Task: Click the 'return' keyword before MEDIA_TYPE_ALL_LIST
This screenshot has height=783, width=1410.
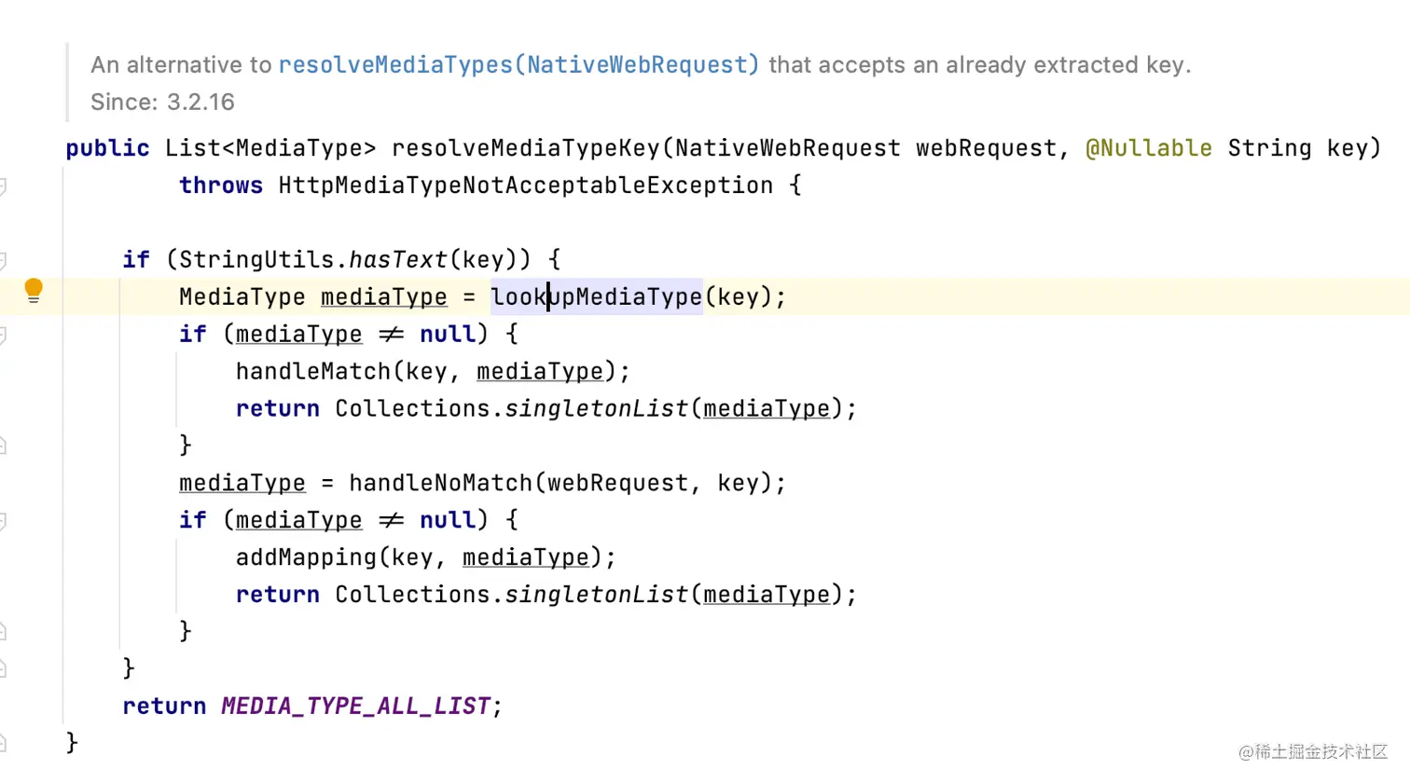Action: [x=164, y=706]
